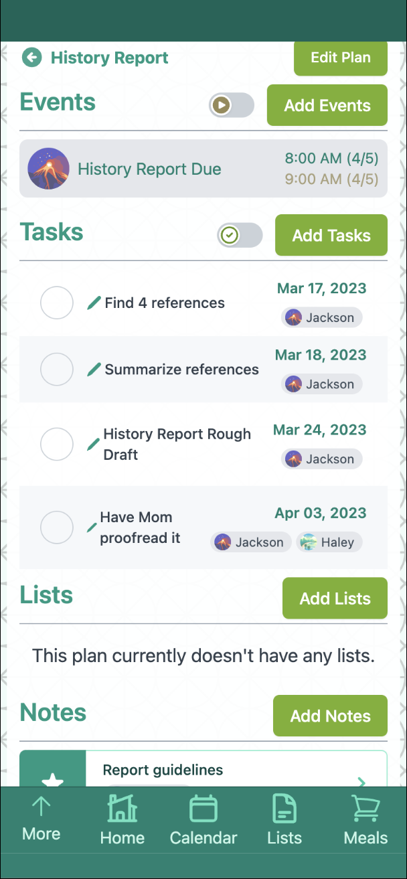This screenshot has height=879, width=407.
Task: Toggle the completed tasks switch
Action: (x=239, y=235)
